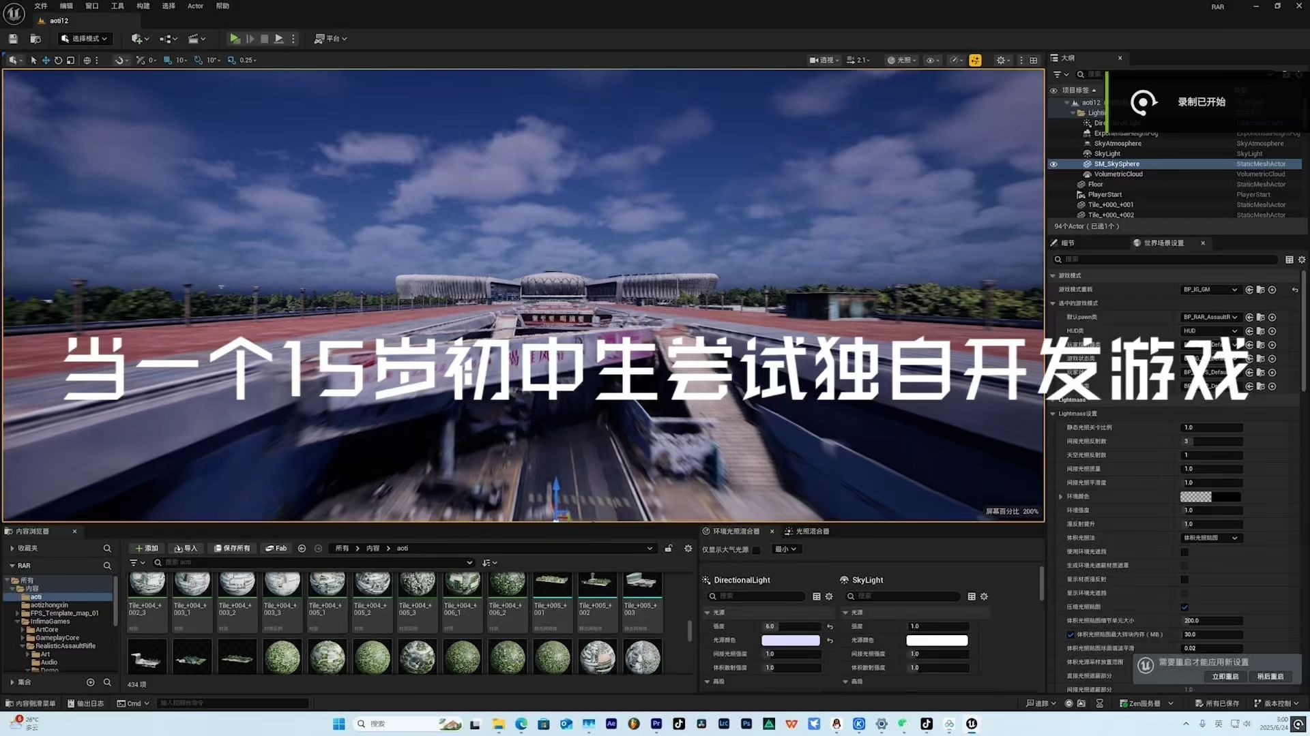Click the SkyLight 光源颜色 white swatch
1310x736 pixels.
coord(937,641)
